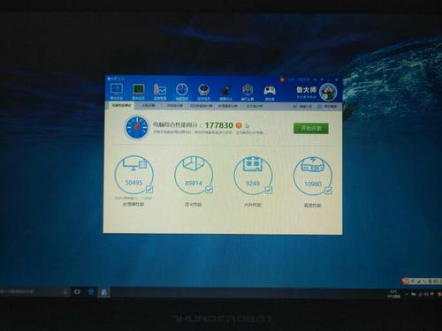Click the memory chip icon in the memory circle
Screen dimensions: 442x331
(253, 164)
